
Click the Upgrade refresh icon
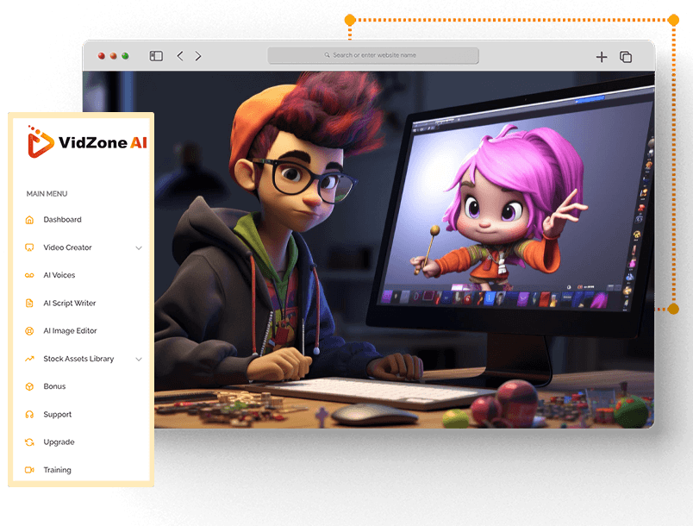click(29, 442)
